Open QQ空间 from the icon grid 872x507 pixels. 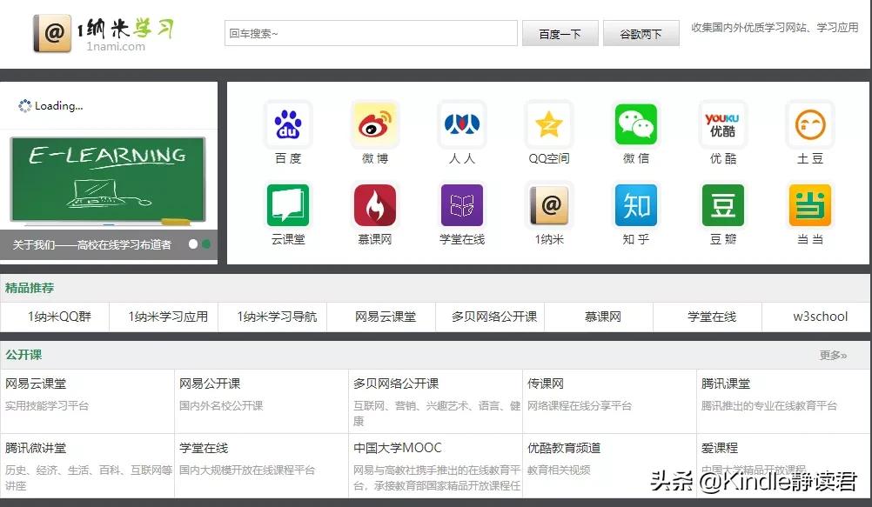549,124
